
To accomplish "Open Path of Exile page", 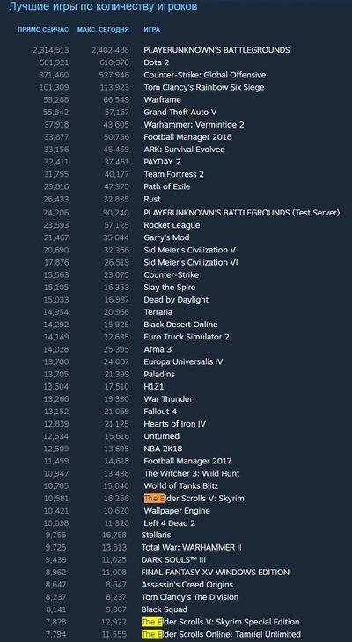I will [x=167, y=186].
